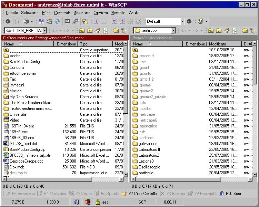Select the remote gallivanone folder

click(145, 144)
